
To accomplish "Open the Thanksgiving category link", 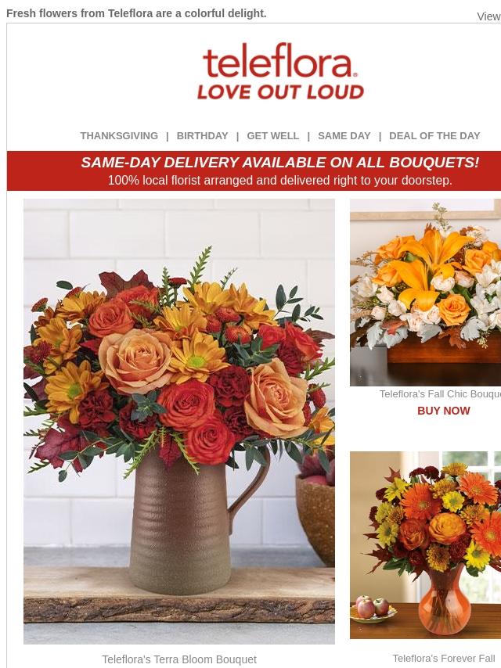I will 119,136.
